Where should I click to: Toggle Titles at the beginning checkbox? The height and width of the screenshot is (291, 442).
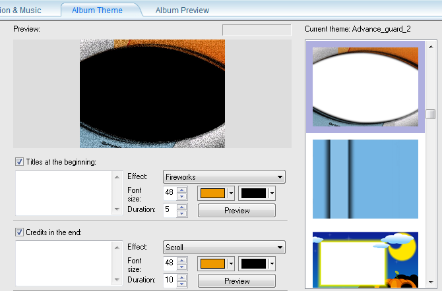click(19, 162)
